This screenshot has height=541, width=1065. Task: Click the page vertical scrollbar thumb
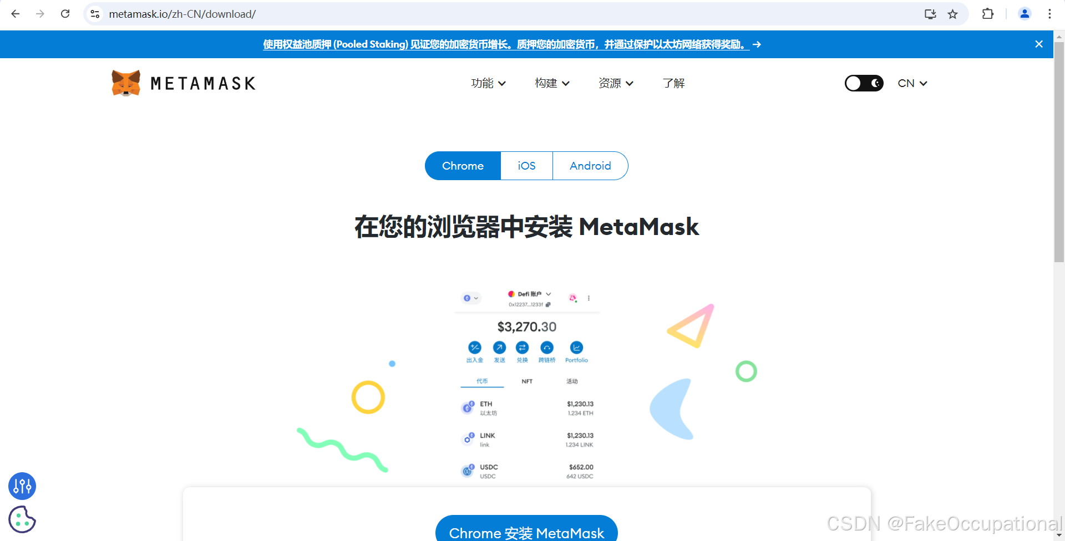pyautogui.click(x=1059, y=152)
